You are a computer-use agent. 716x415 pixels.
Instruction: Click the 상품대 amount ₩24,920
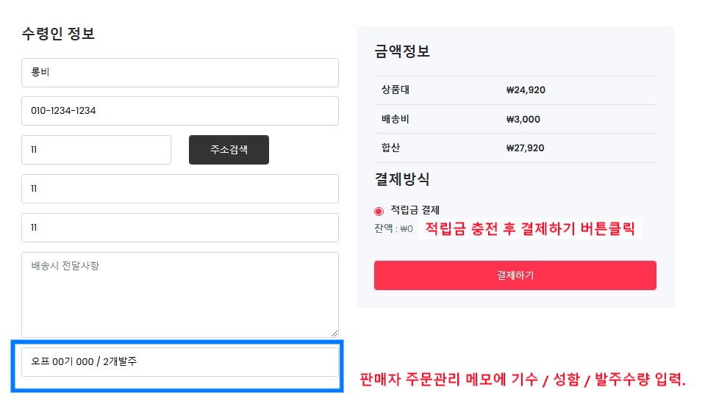point(526,90)
